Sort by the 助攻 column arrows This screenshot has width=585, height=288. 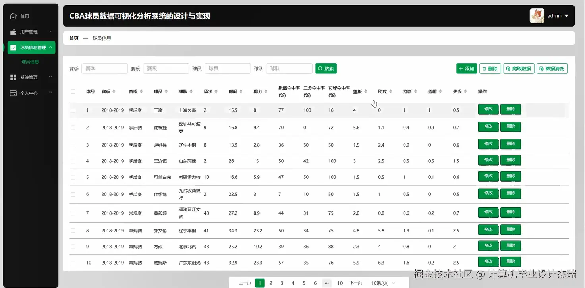tap(391, 91)
